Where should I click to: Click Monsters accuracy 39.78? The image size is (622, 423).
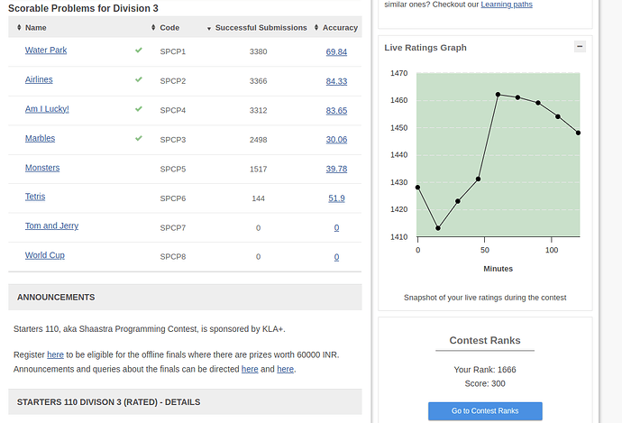[x=336, y=169]
